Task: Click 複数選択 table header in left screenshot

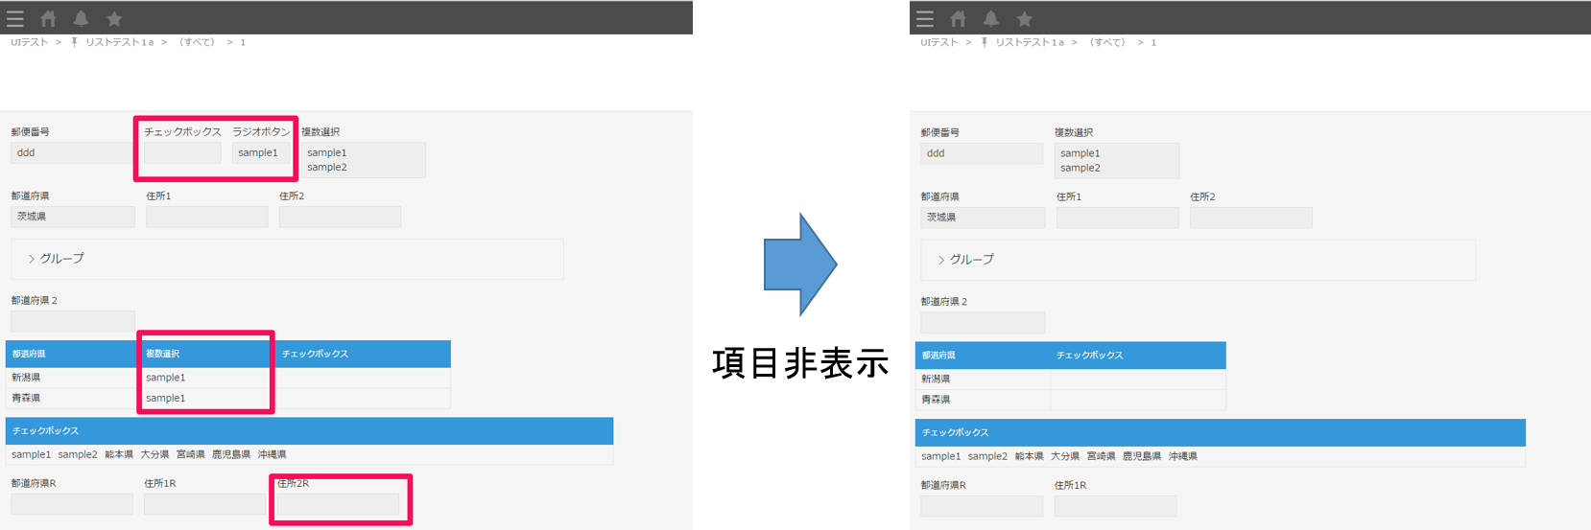Action: tap(207, 354)
